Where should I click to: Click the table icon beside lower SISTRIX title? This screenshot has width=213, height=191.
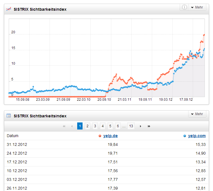coord(8,116)
